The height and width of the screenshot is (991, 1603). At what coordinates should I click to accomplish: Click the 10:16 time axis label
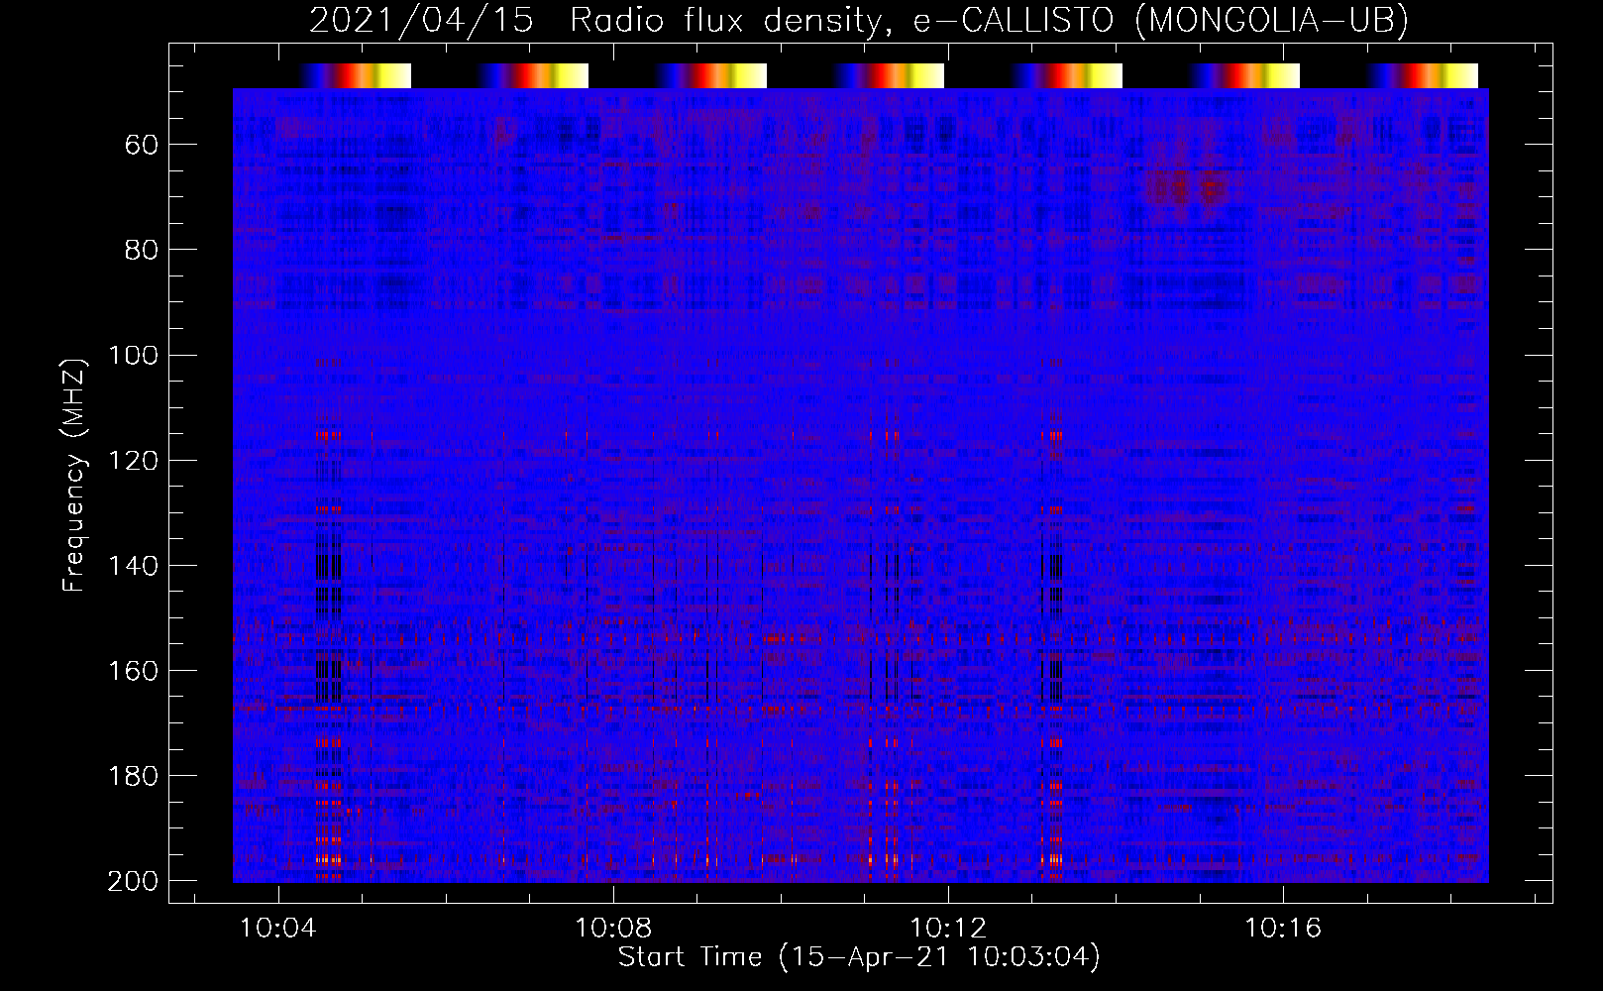pos(1283,929)
